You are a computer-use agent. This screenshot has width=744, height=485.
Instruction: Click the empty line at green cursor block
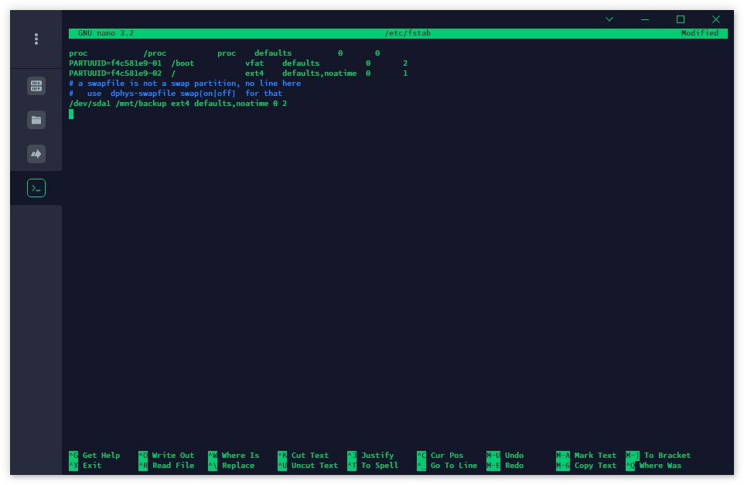pos(71,114)
